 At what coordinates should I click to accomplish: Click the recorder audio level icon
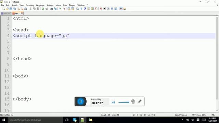coord(113,102)
